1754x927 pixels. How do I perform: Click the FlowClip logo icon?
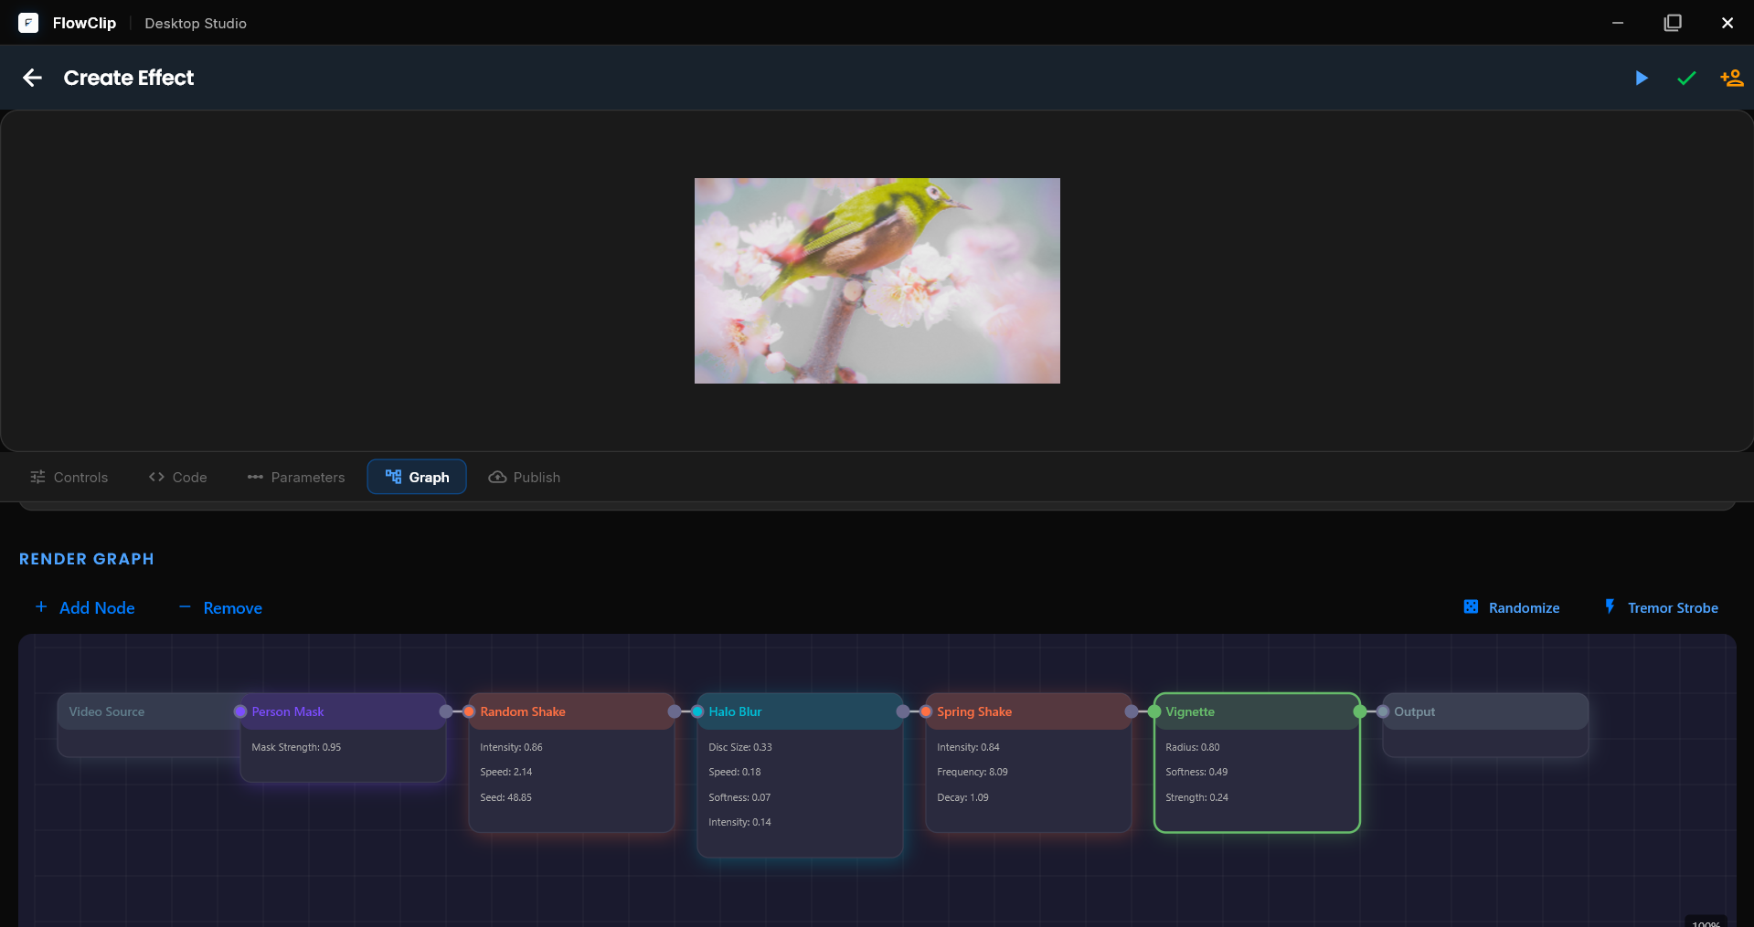28,23
